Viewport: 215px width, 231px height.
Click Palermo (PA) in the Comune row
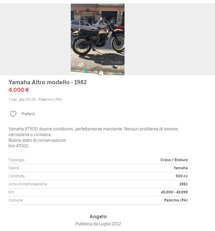tap(176, 200)
